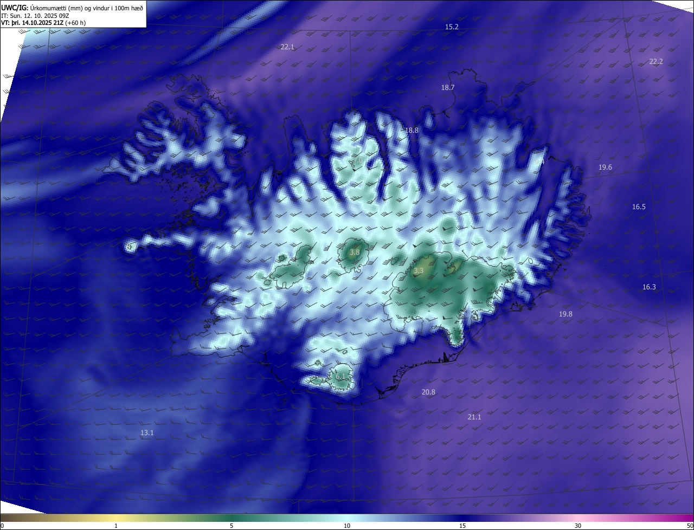Click the 3.8 value over the central glacier
The image size is (694, 530).
click(x=355, y=253)
